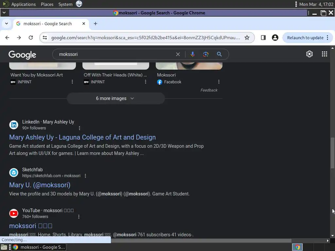335x251 pixels.
Task: Open more options for YouTube result
Action: [x=79, y=217]
